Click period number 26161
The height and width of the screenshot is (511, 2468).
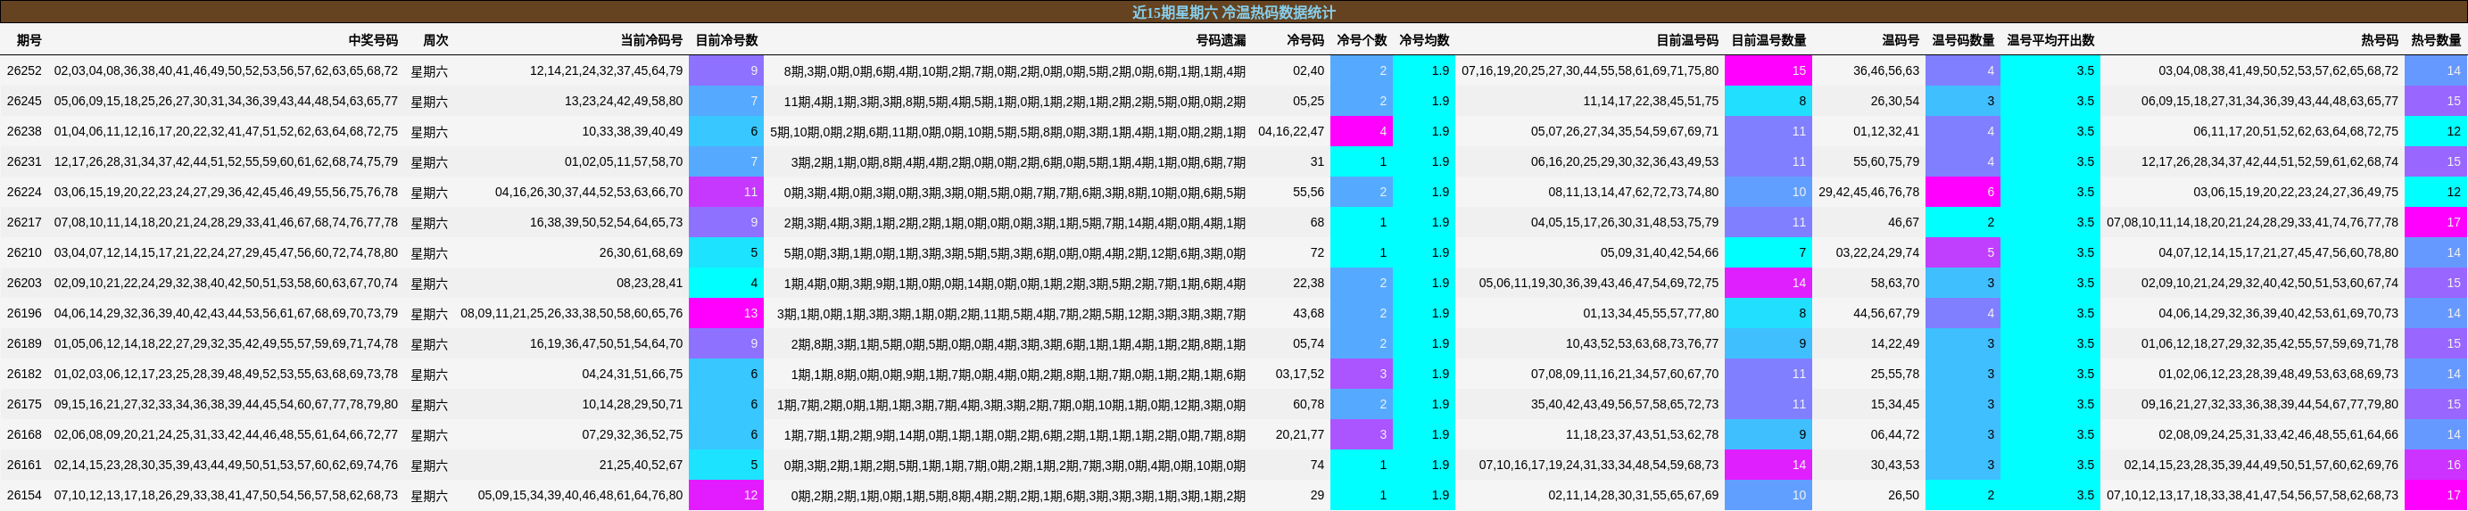pyautogui.click(x=24, y=465)
